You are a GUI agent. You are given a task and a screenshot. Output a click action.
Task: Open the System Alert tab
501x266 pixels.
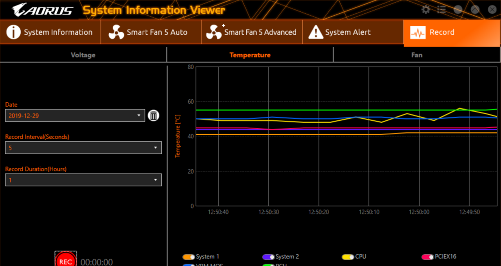353,32
